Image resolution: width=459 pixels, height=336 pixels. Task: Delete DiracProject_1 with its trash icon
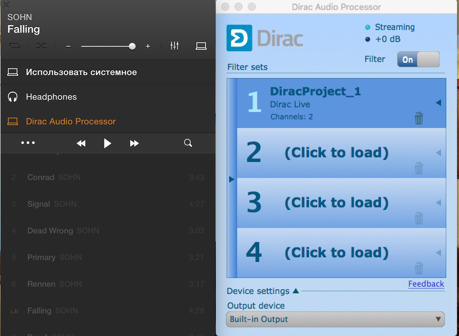(419, 118)
